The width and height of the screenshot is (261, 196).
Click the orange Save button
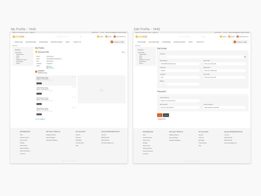(159, 115)
